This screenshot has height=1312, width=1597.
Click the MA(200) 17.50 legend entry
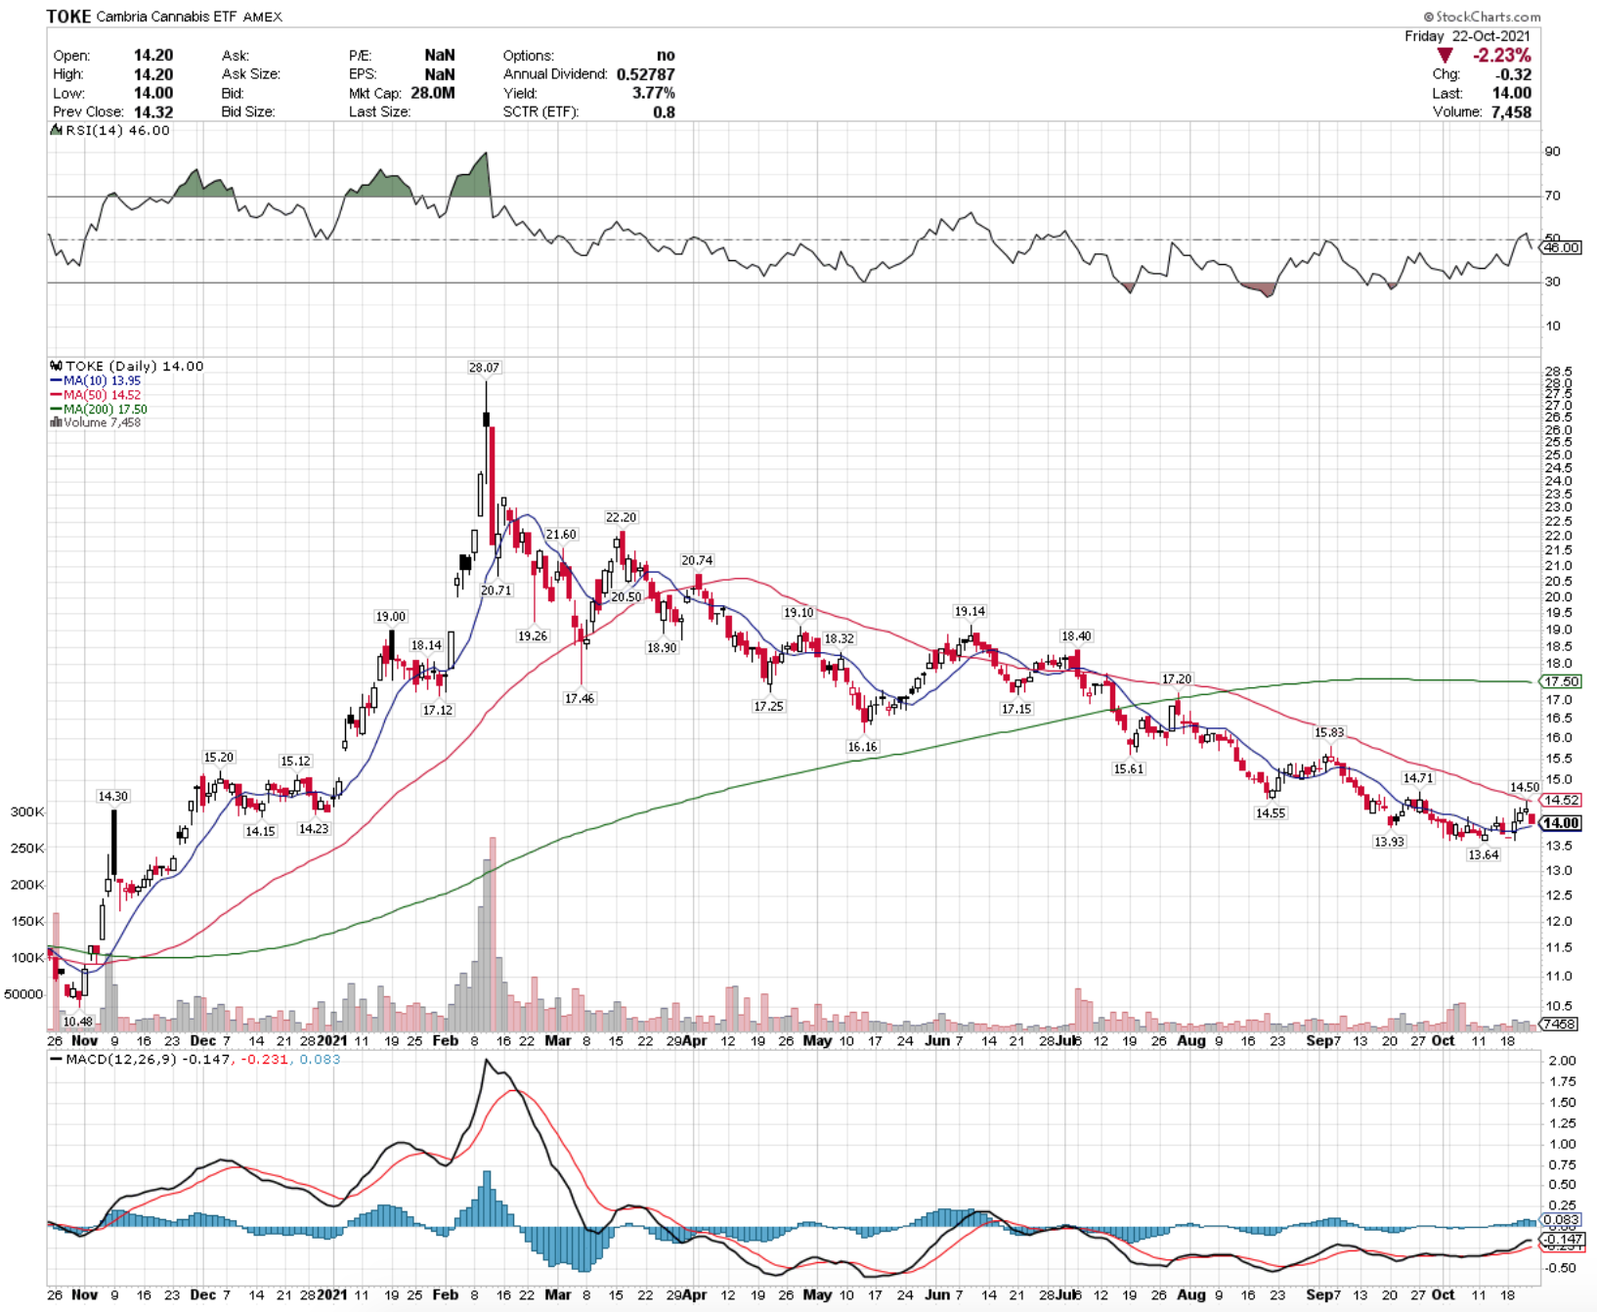tap(99, 410)
